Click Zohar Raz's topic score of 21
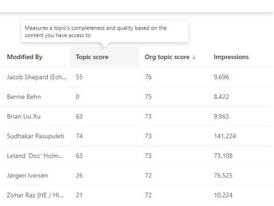274x206 pixels. [x=79, y=195]
